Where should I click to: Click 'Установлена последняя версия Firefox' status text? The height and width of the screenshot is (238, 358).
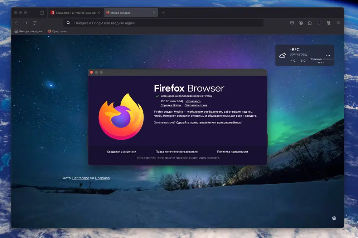point(186,96)
